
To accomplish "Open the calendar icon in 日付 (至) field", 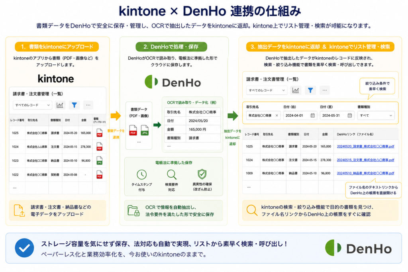I will [x=350, y=115].
